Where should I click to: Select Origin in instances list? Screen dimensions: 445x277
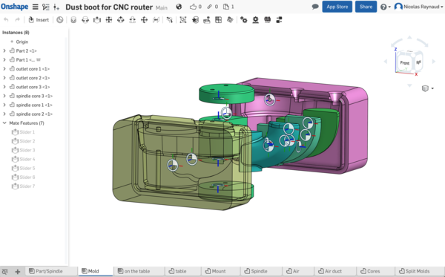point(22,42)
